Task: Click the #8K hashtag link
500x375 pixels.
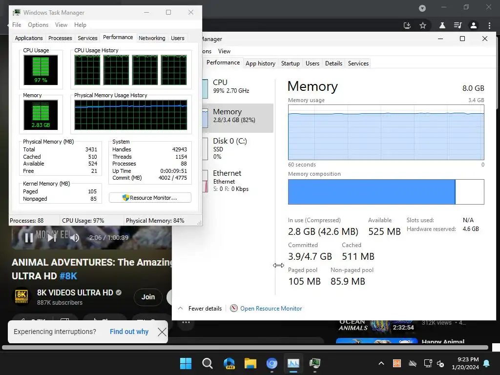Action: (x=68, y=276)
